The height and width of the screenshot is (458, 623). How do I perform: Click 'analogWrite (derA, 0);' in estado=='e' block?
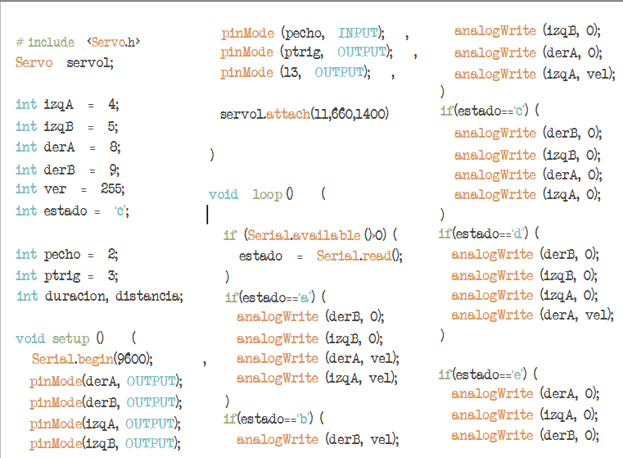(526, 394)
